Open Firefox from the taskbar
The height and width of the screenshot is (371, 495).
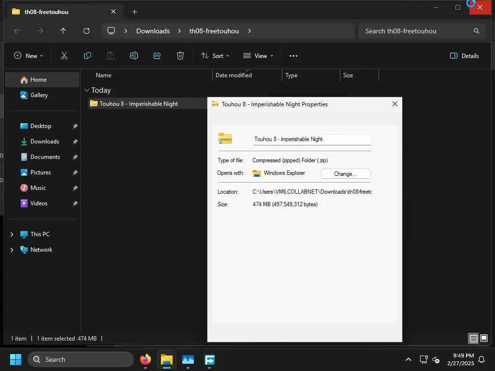(145, 359)
